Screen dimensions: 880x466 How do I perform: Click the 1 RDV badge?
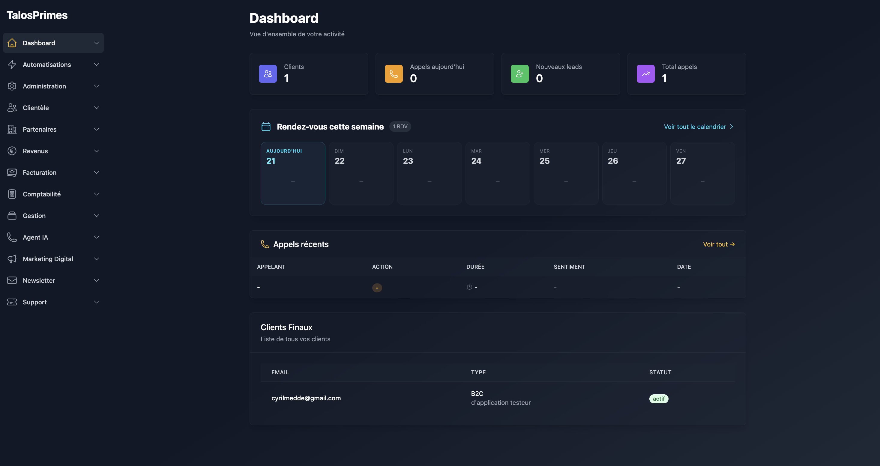pos(400,127)
